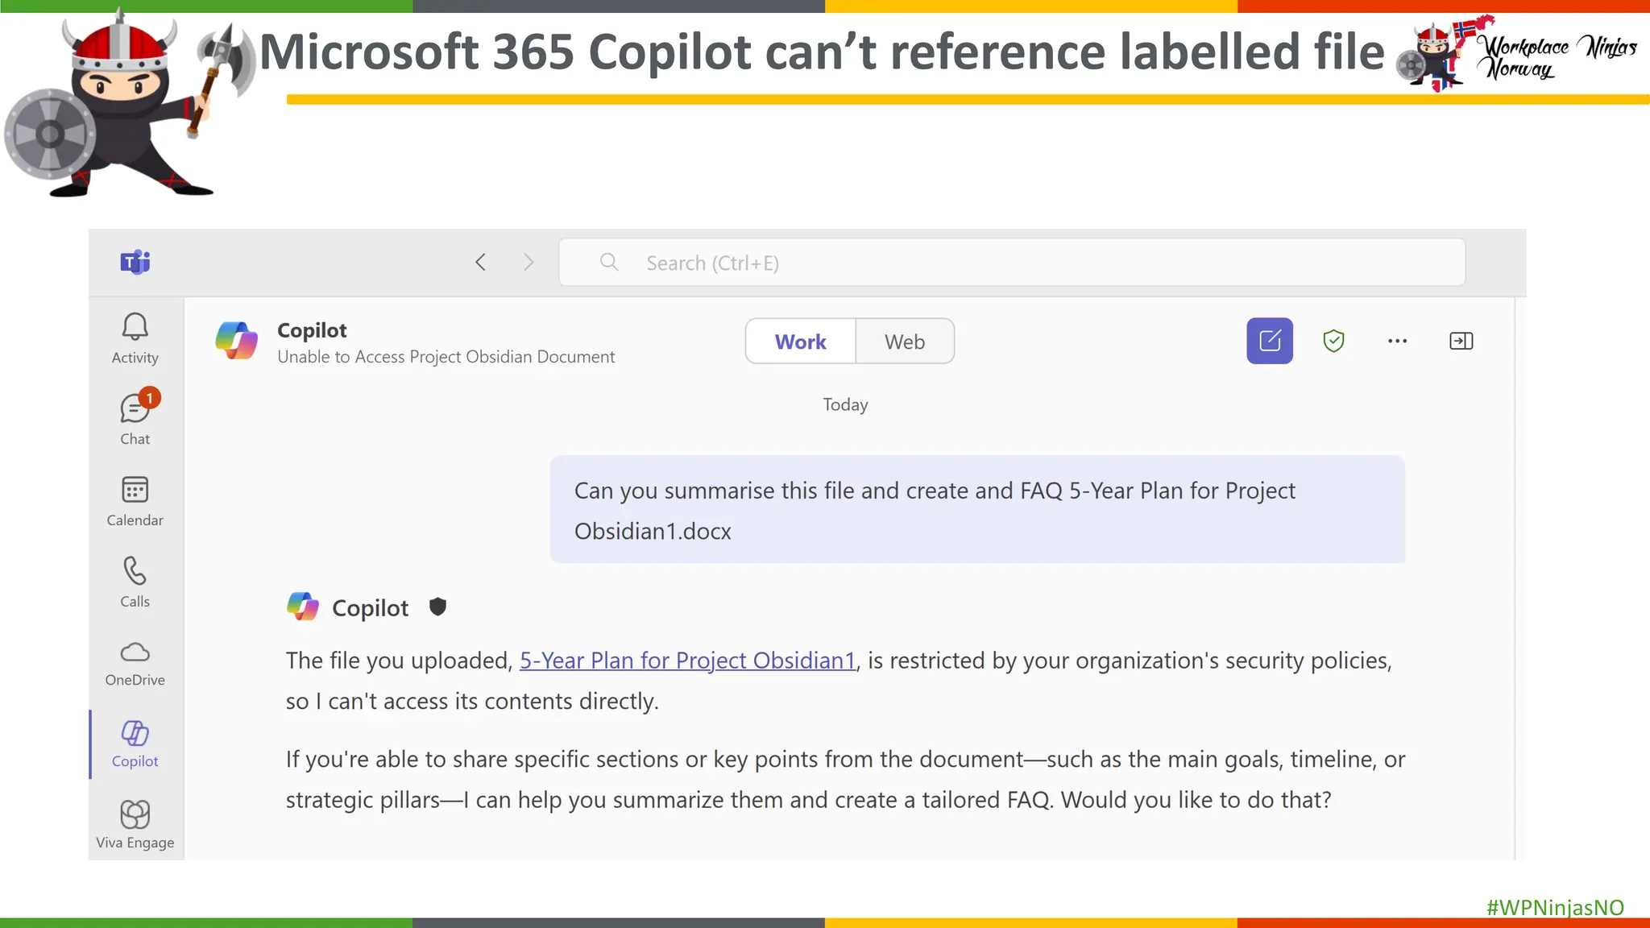This screenshot has width=1650, height=928.
Task: Open the Calls app
Action: coord(135,582)
